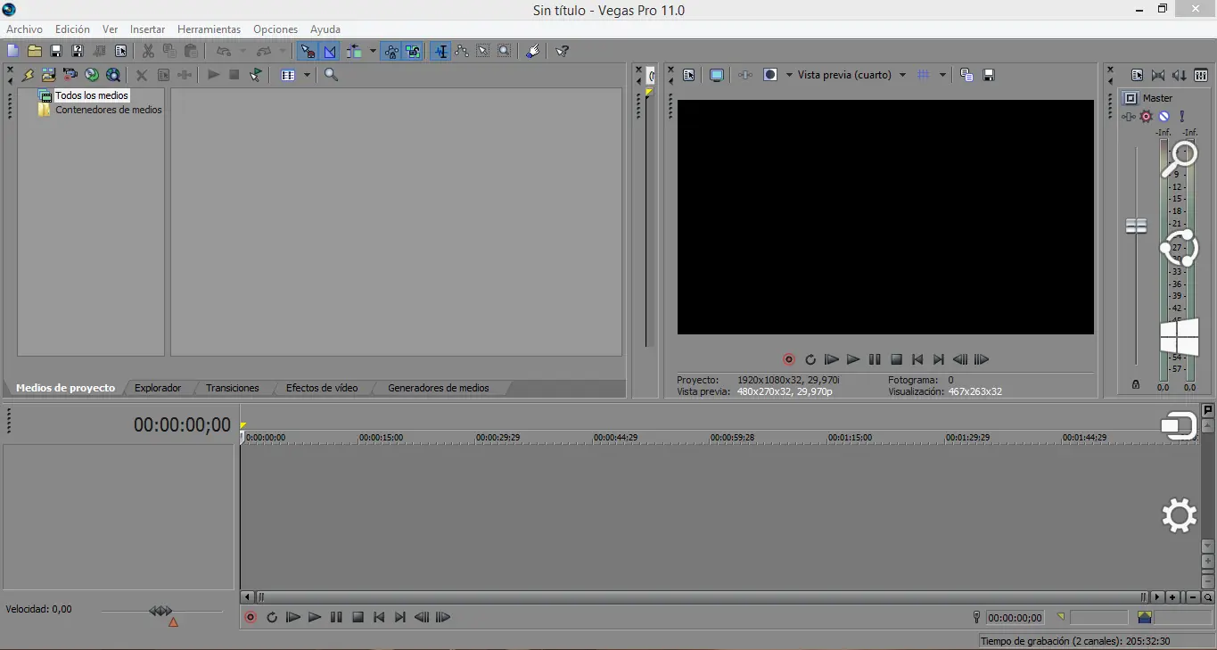Toggle Ignore Event Grouping

[x=413, y=51]
